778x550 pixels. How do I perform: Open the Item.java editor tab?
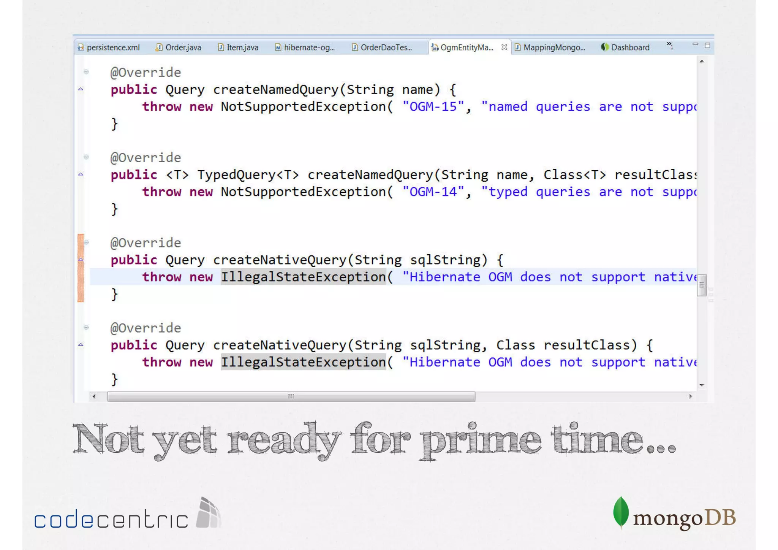click(239, 47)
